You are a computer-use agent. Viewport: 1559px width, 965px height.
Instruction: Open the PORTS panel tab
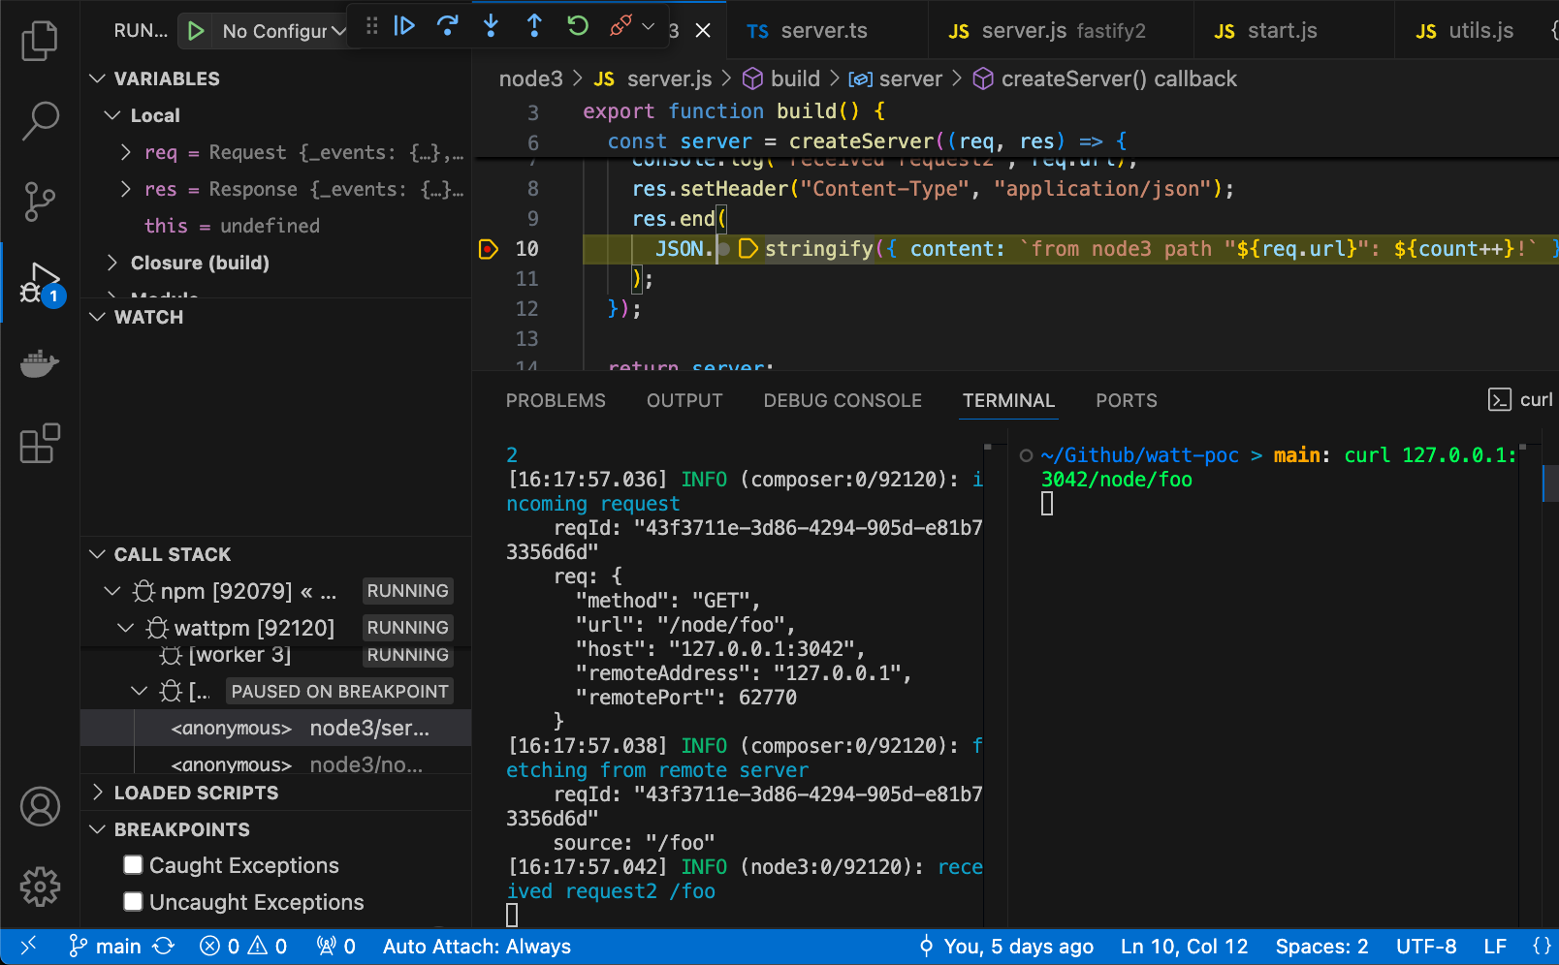click(1127, 400)
